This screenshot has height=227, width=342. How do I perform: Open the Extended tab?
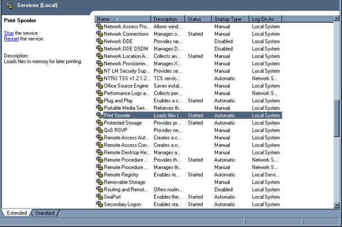pos(16,213)
